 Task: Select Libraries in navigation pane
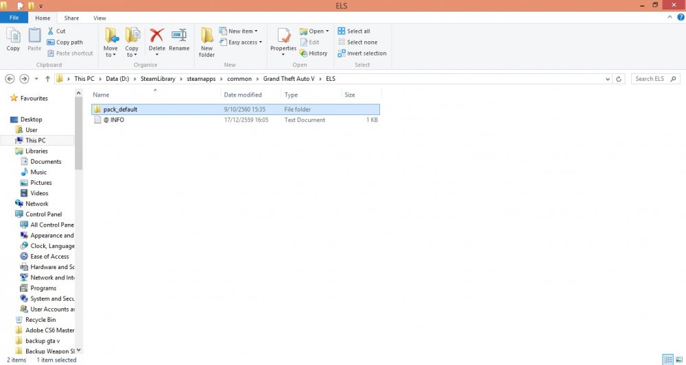pyautogui.click(x=32, y=151)
